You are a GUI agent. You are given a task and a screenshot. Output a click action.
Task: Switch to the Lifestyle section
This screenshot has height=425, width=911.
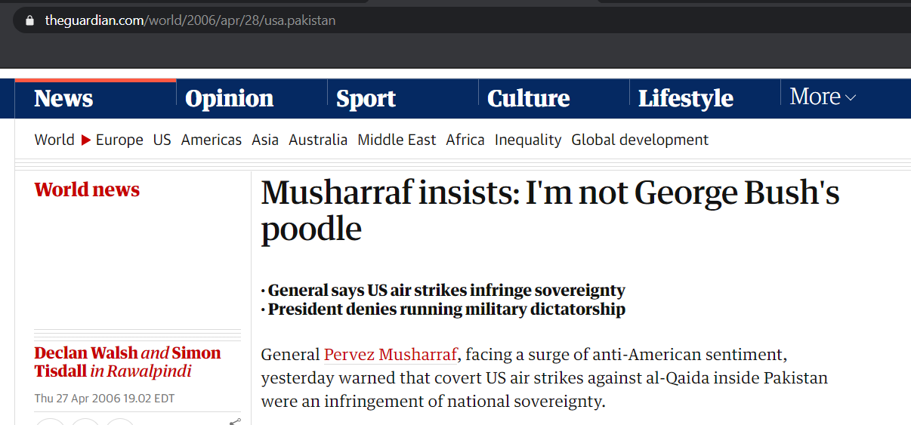coord(685,98)
